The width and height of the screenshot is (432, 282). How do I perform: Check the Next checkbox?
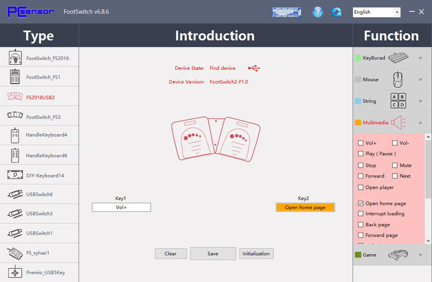tap(395, 176)
